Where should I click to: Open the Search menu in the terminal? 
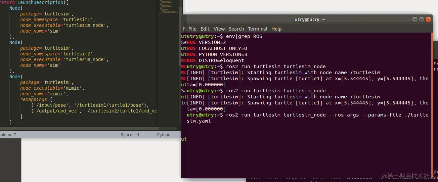236,29
